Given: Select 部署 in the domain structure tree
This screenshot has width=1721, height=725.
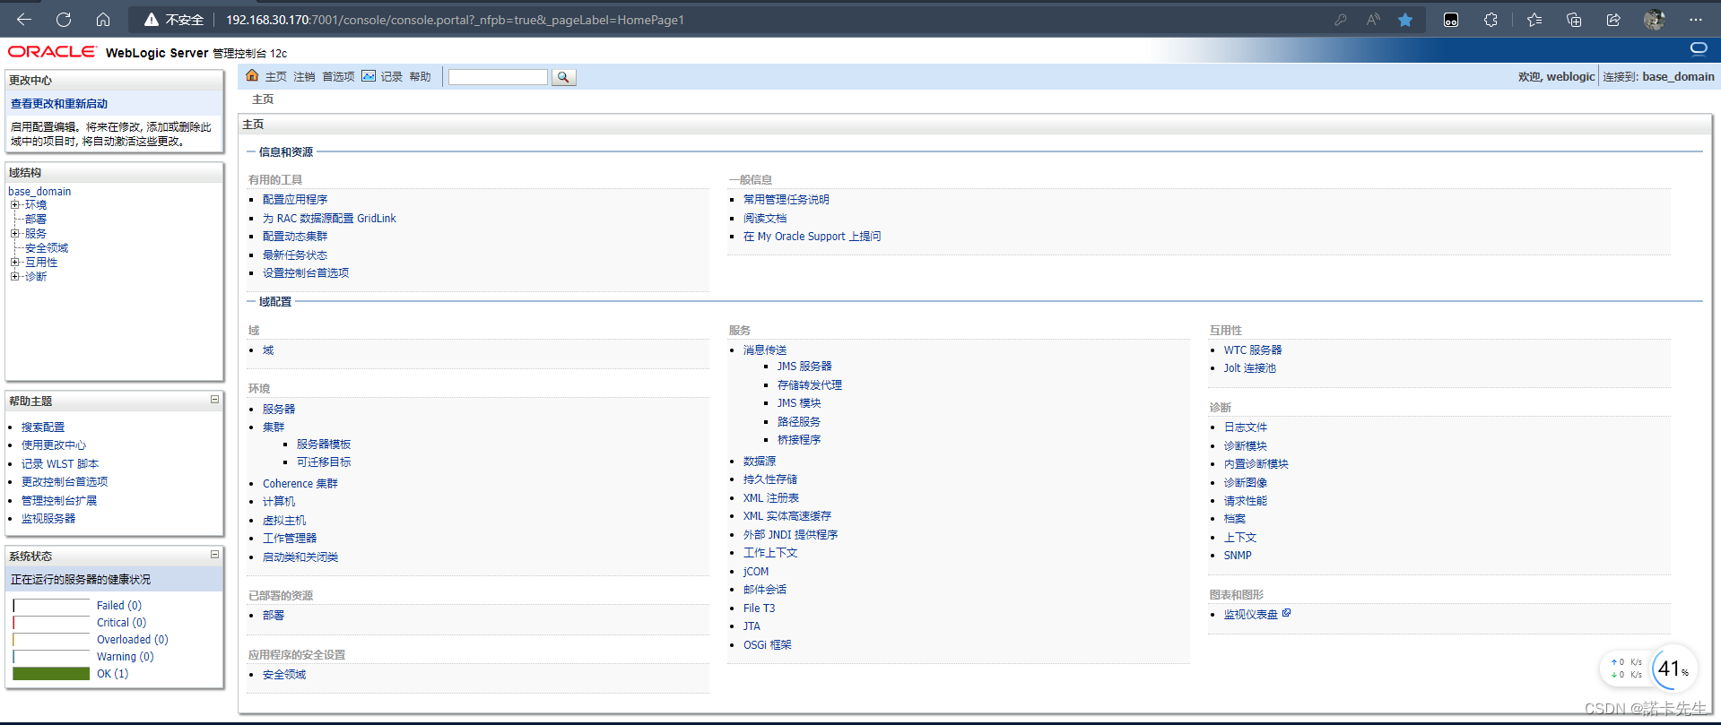Looking at the screenshot, I should point(36,220).
